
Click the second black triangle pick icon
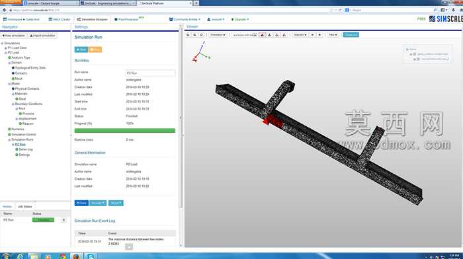tap(269, 35)
